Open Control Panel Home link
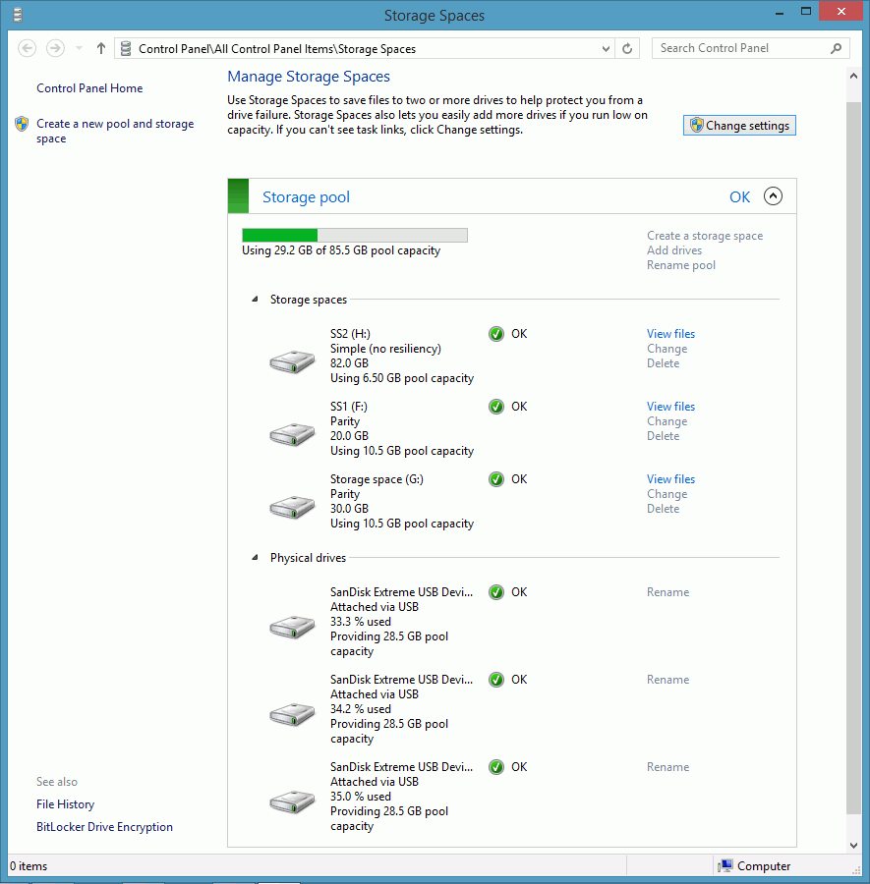 coord(89,88)
